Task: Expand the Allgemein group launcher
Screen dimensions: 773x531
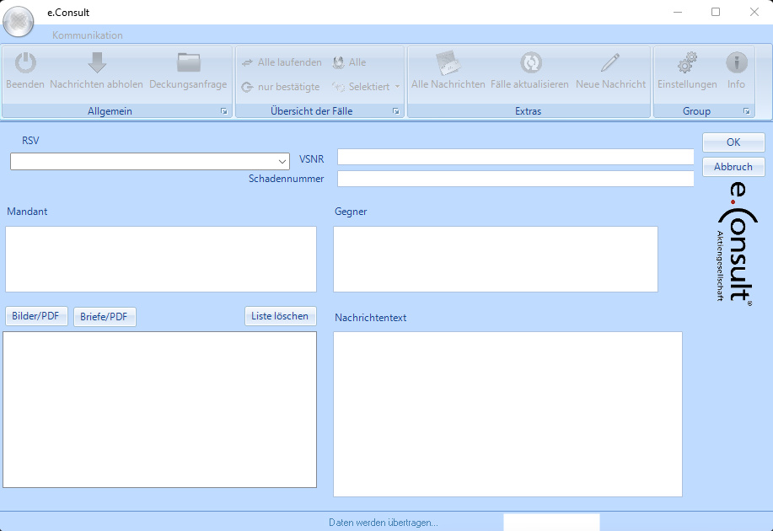Action: point(224,111)
